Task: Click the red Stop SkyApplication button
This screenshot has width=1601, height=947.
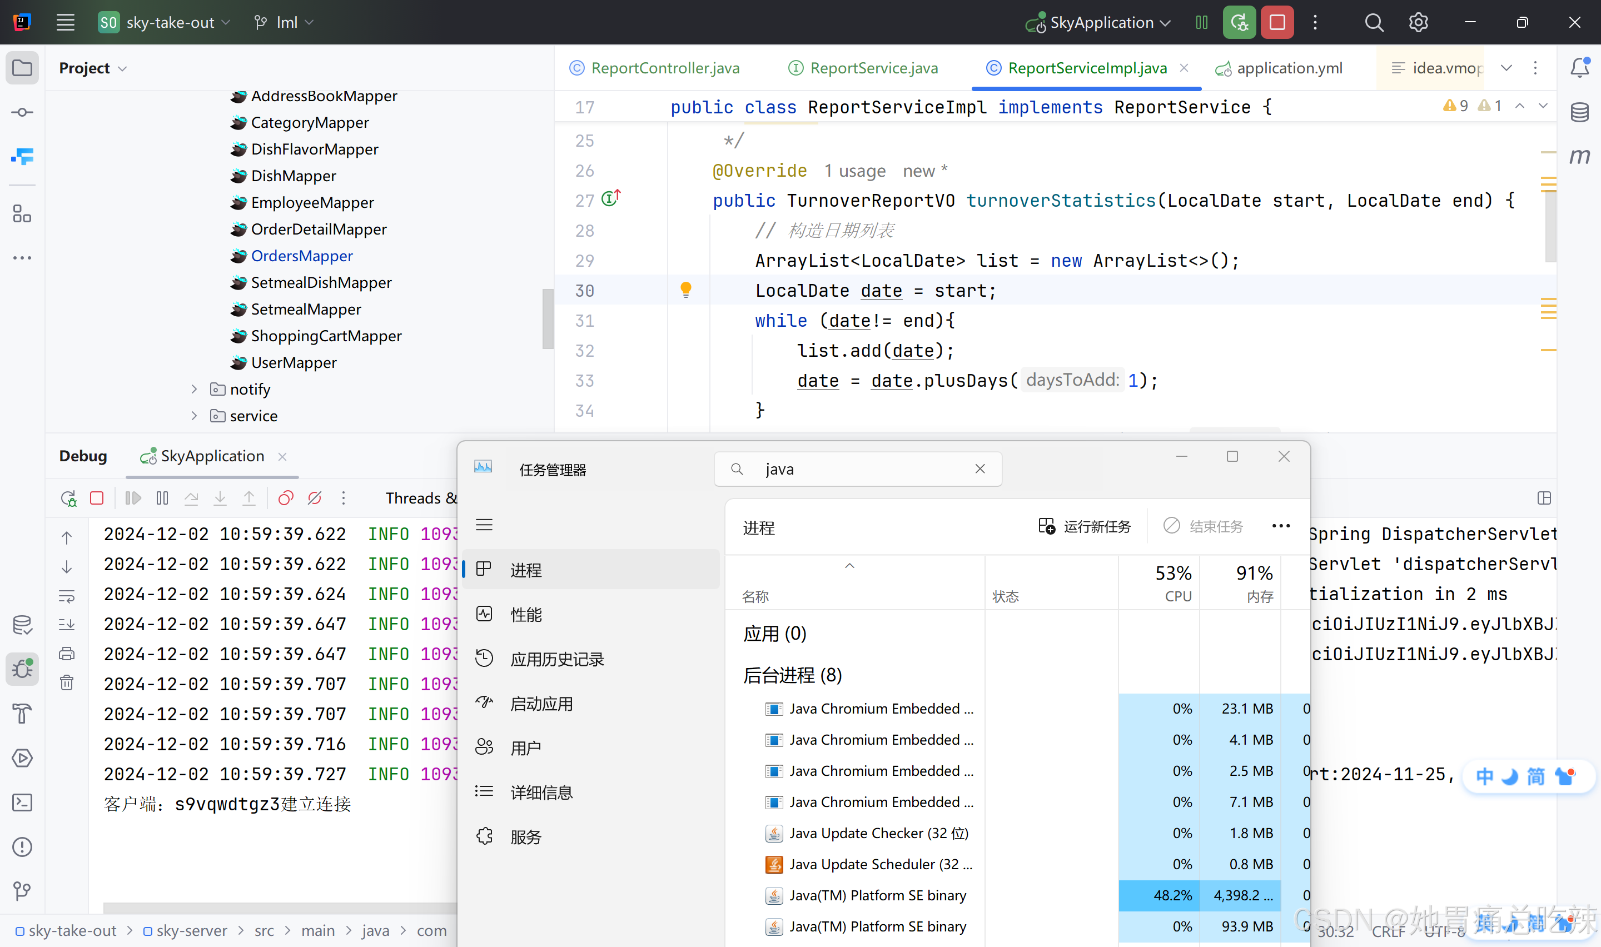Action: 1277,22
